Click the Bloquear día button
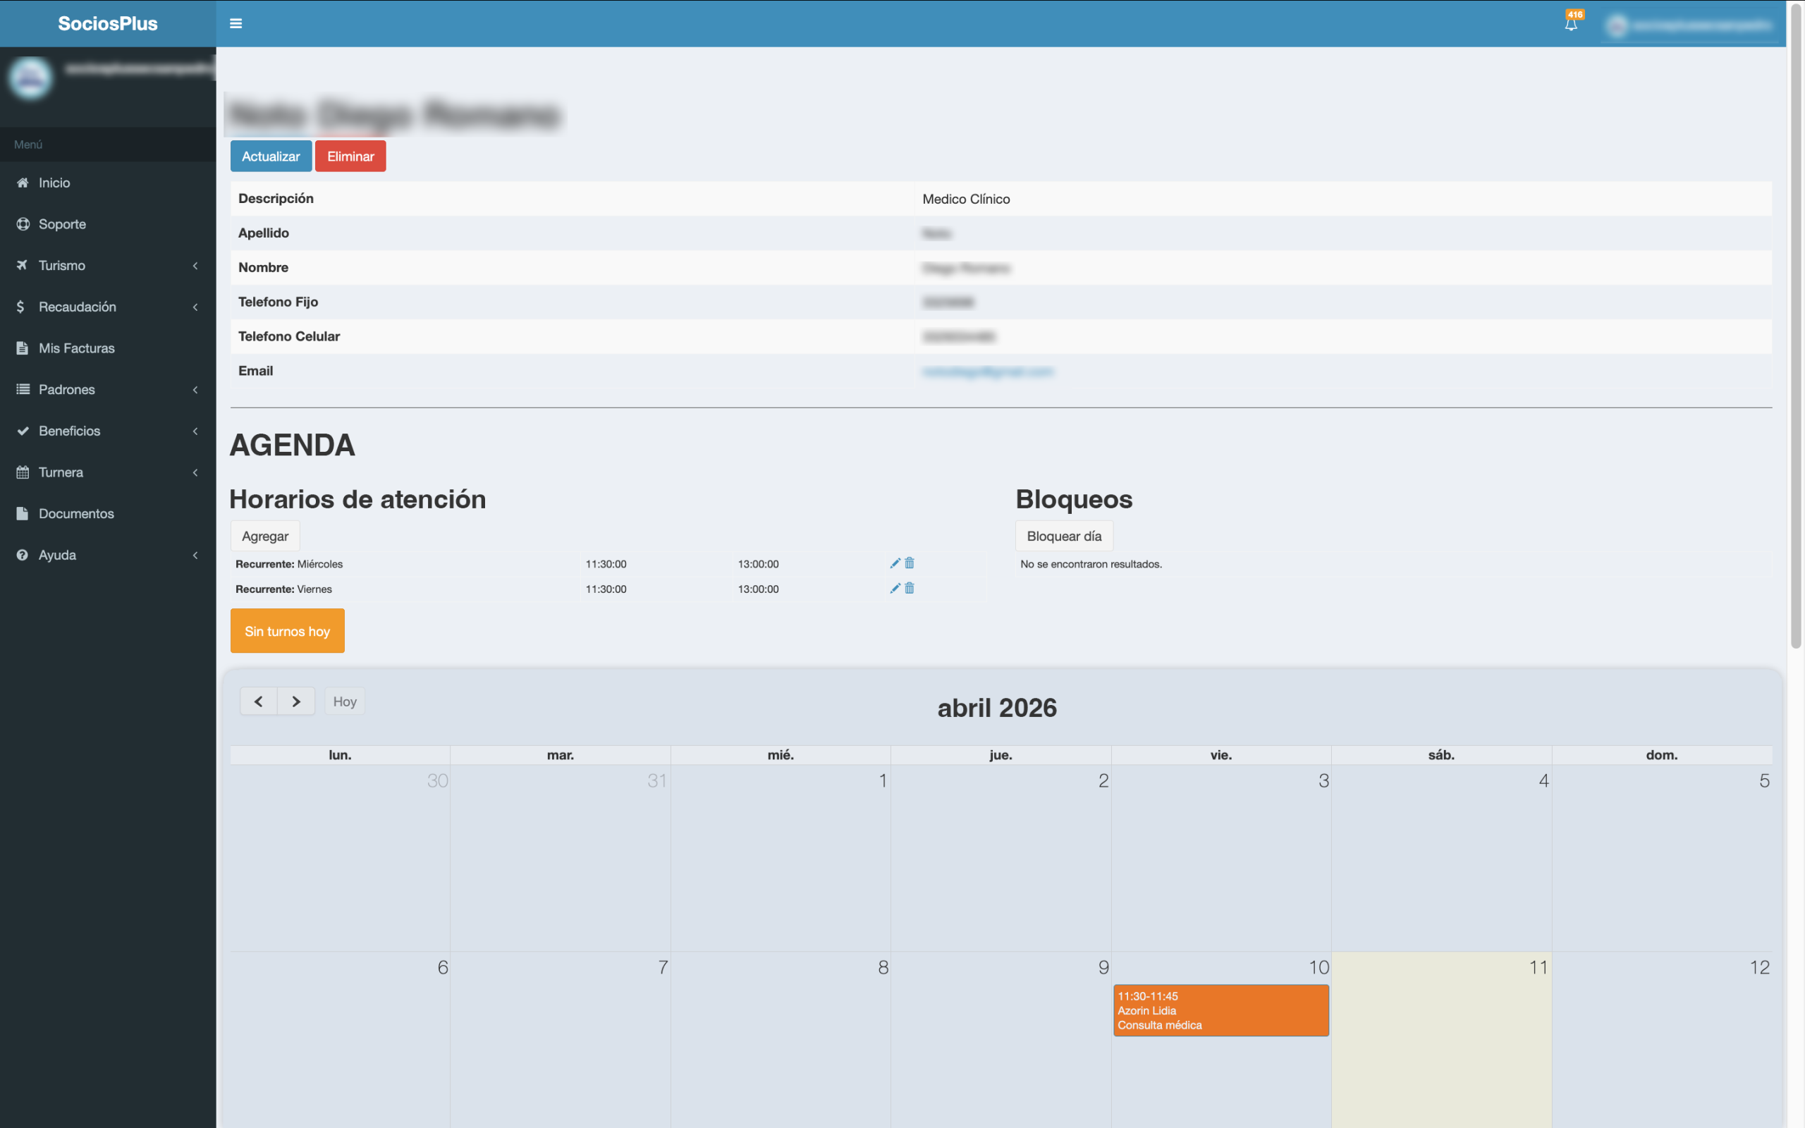Image resolution: width=1805 pixels, height=1128 pixels. [x=1063, y=537]
